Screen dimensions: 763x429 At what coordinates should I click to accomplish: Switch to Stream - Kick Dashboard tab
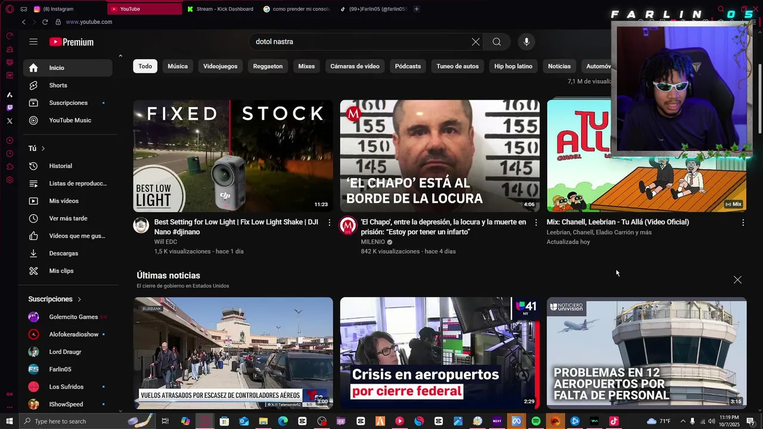220,9
